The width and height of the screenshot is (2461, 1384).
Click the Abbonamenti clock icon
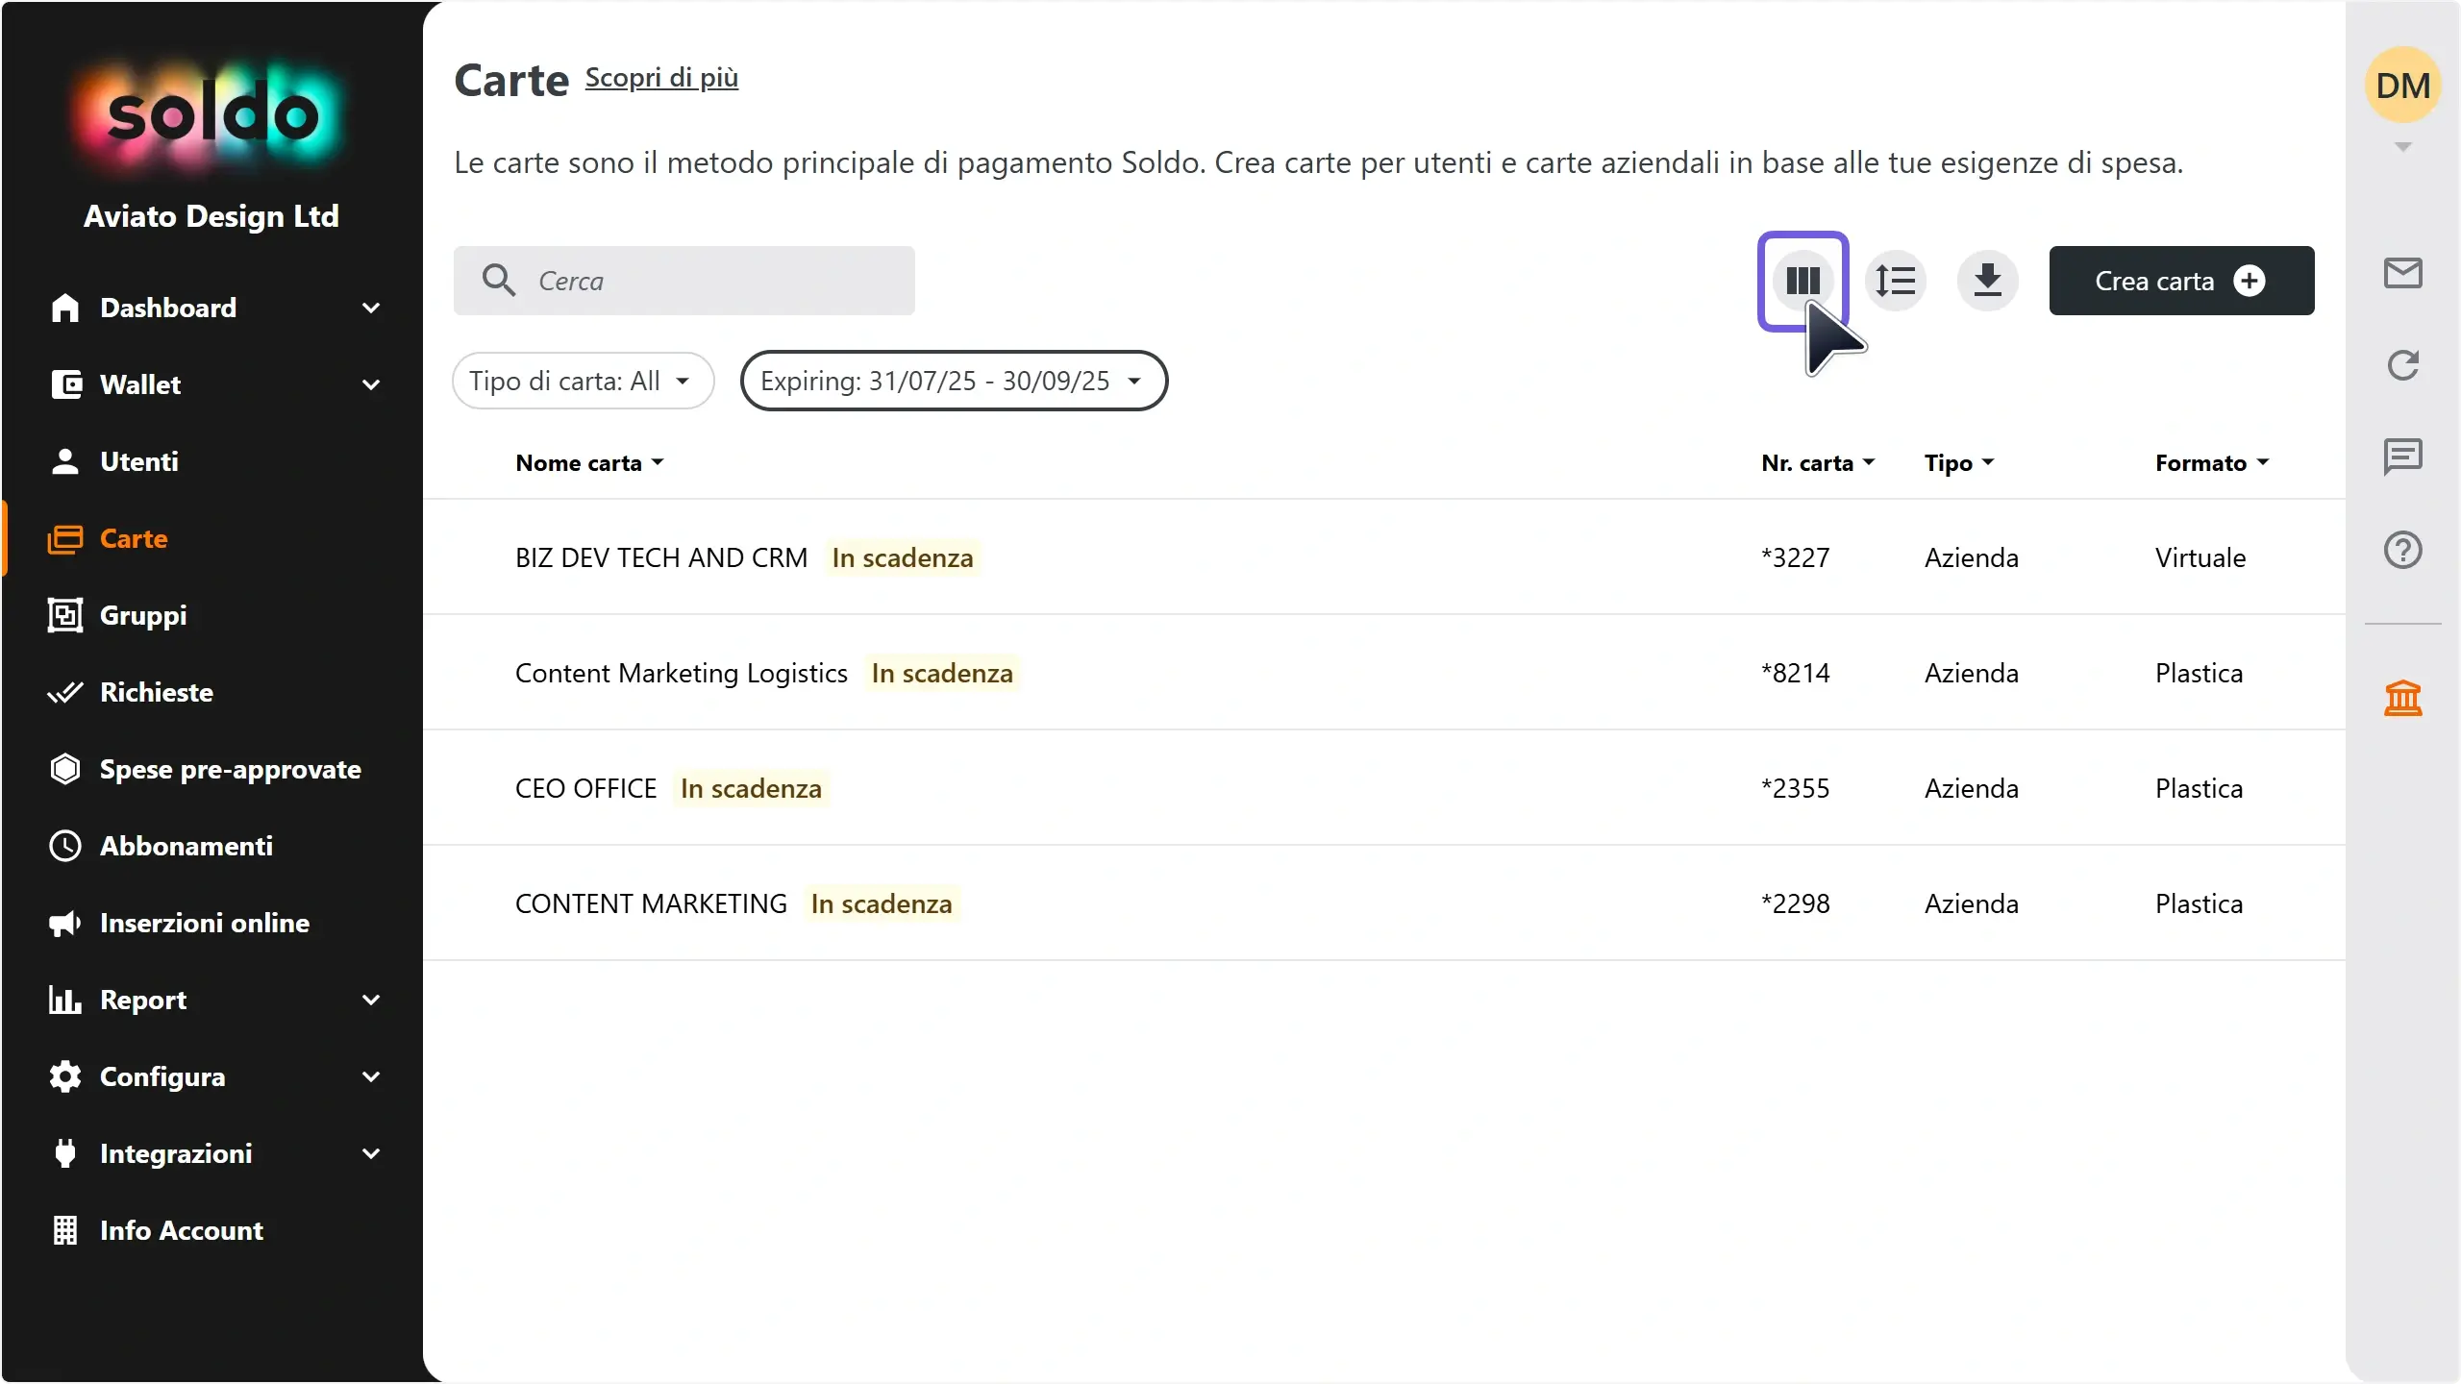click(65, 846)
